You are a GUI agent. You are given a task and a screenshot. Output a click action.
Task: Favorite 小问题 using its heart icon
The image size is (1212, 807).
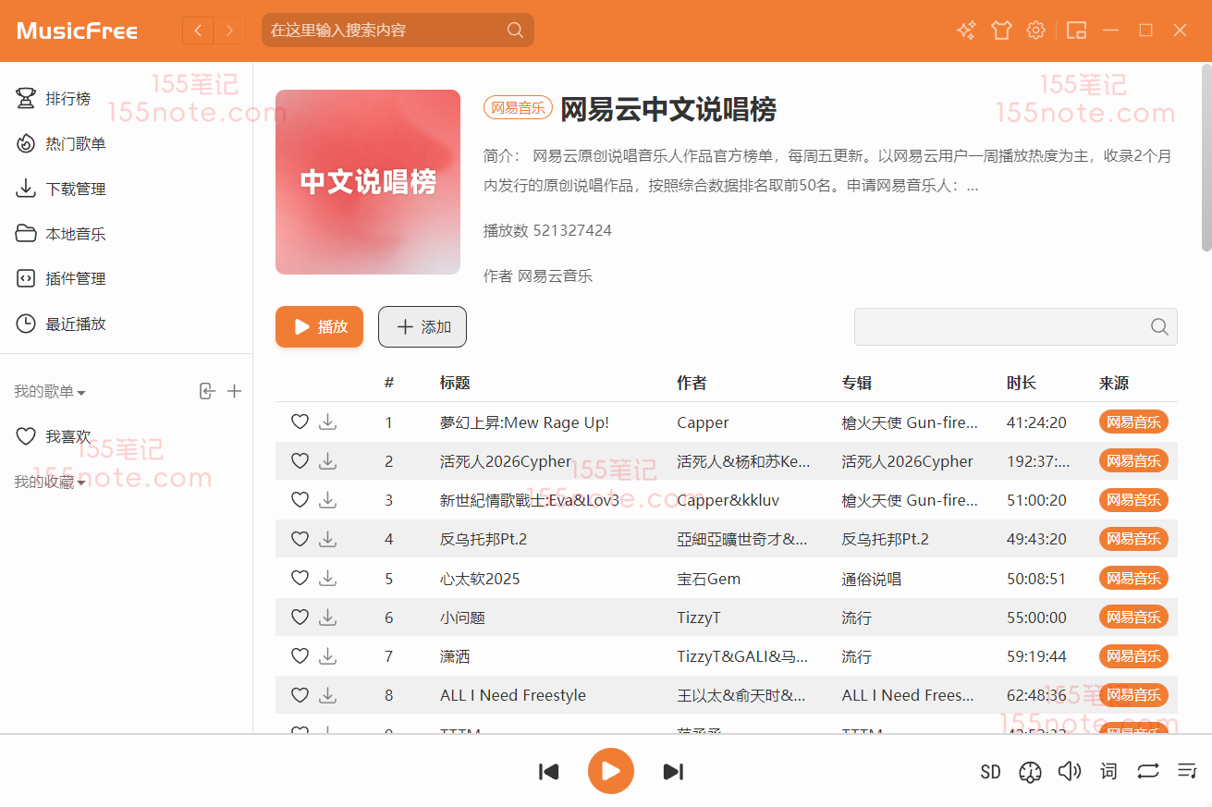(x=300, y=617)
